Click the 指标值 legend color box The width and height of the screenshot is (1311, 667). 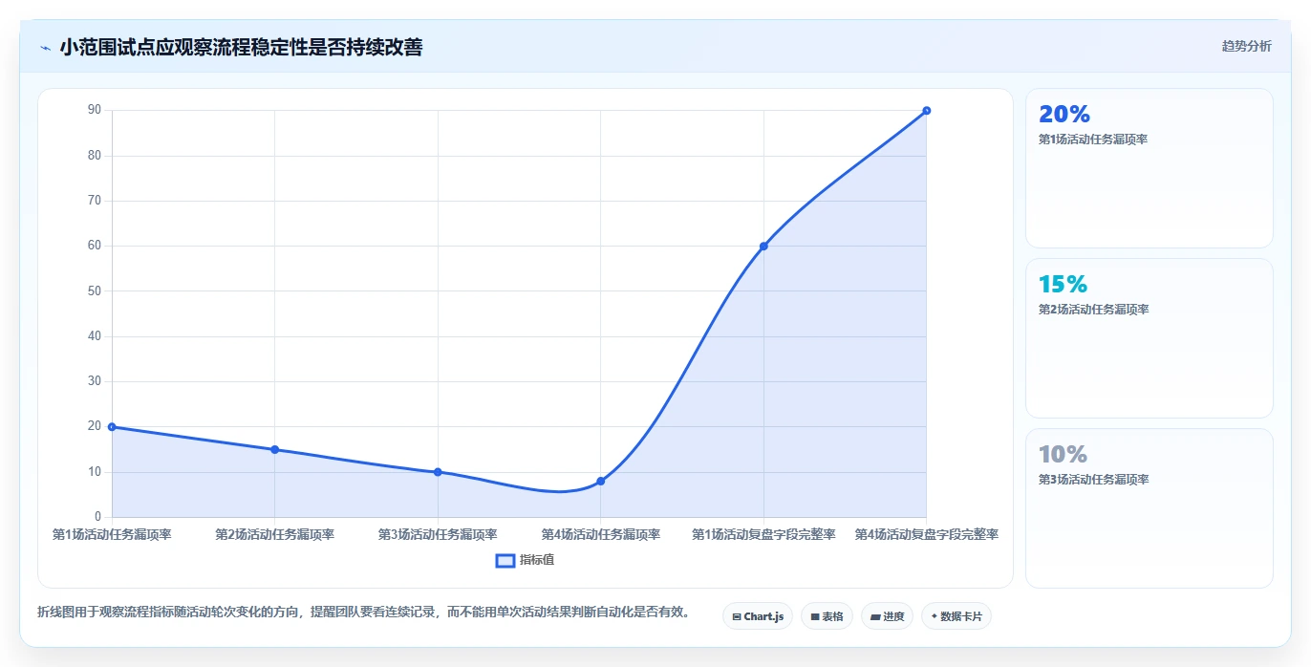tap(505, 560)
